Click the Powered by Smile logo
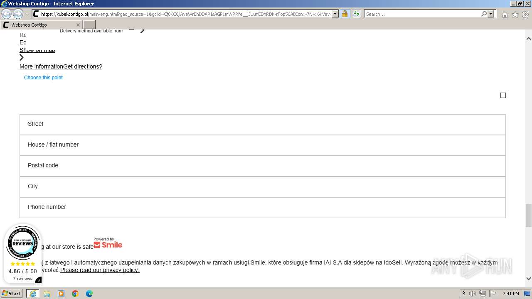 pyautogui.click(x=108, y=243)
